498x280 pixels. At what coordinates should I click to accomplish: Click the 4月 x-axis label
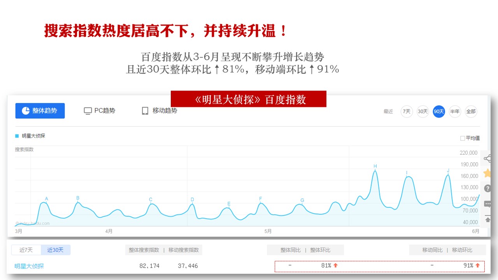[109, 231]
